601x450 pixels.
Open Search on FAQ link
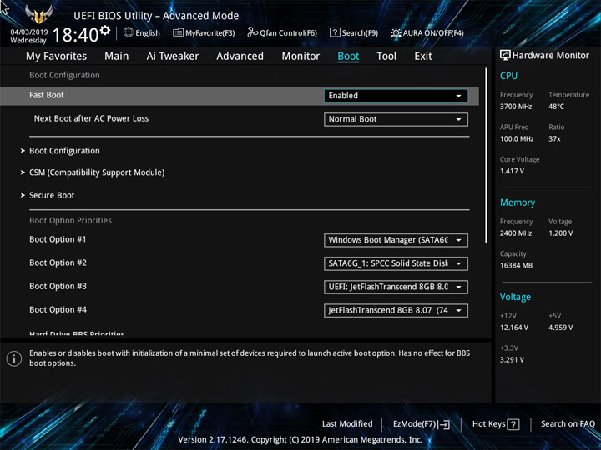tap(568, 423)
